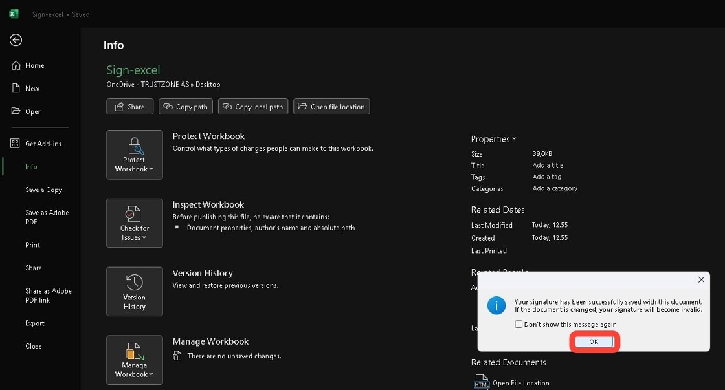Click the Open File Location link

click(x=520, y=383)
